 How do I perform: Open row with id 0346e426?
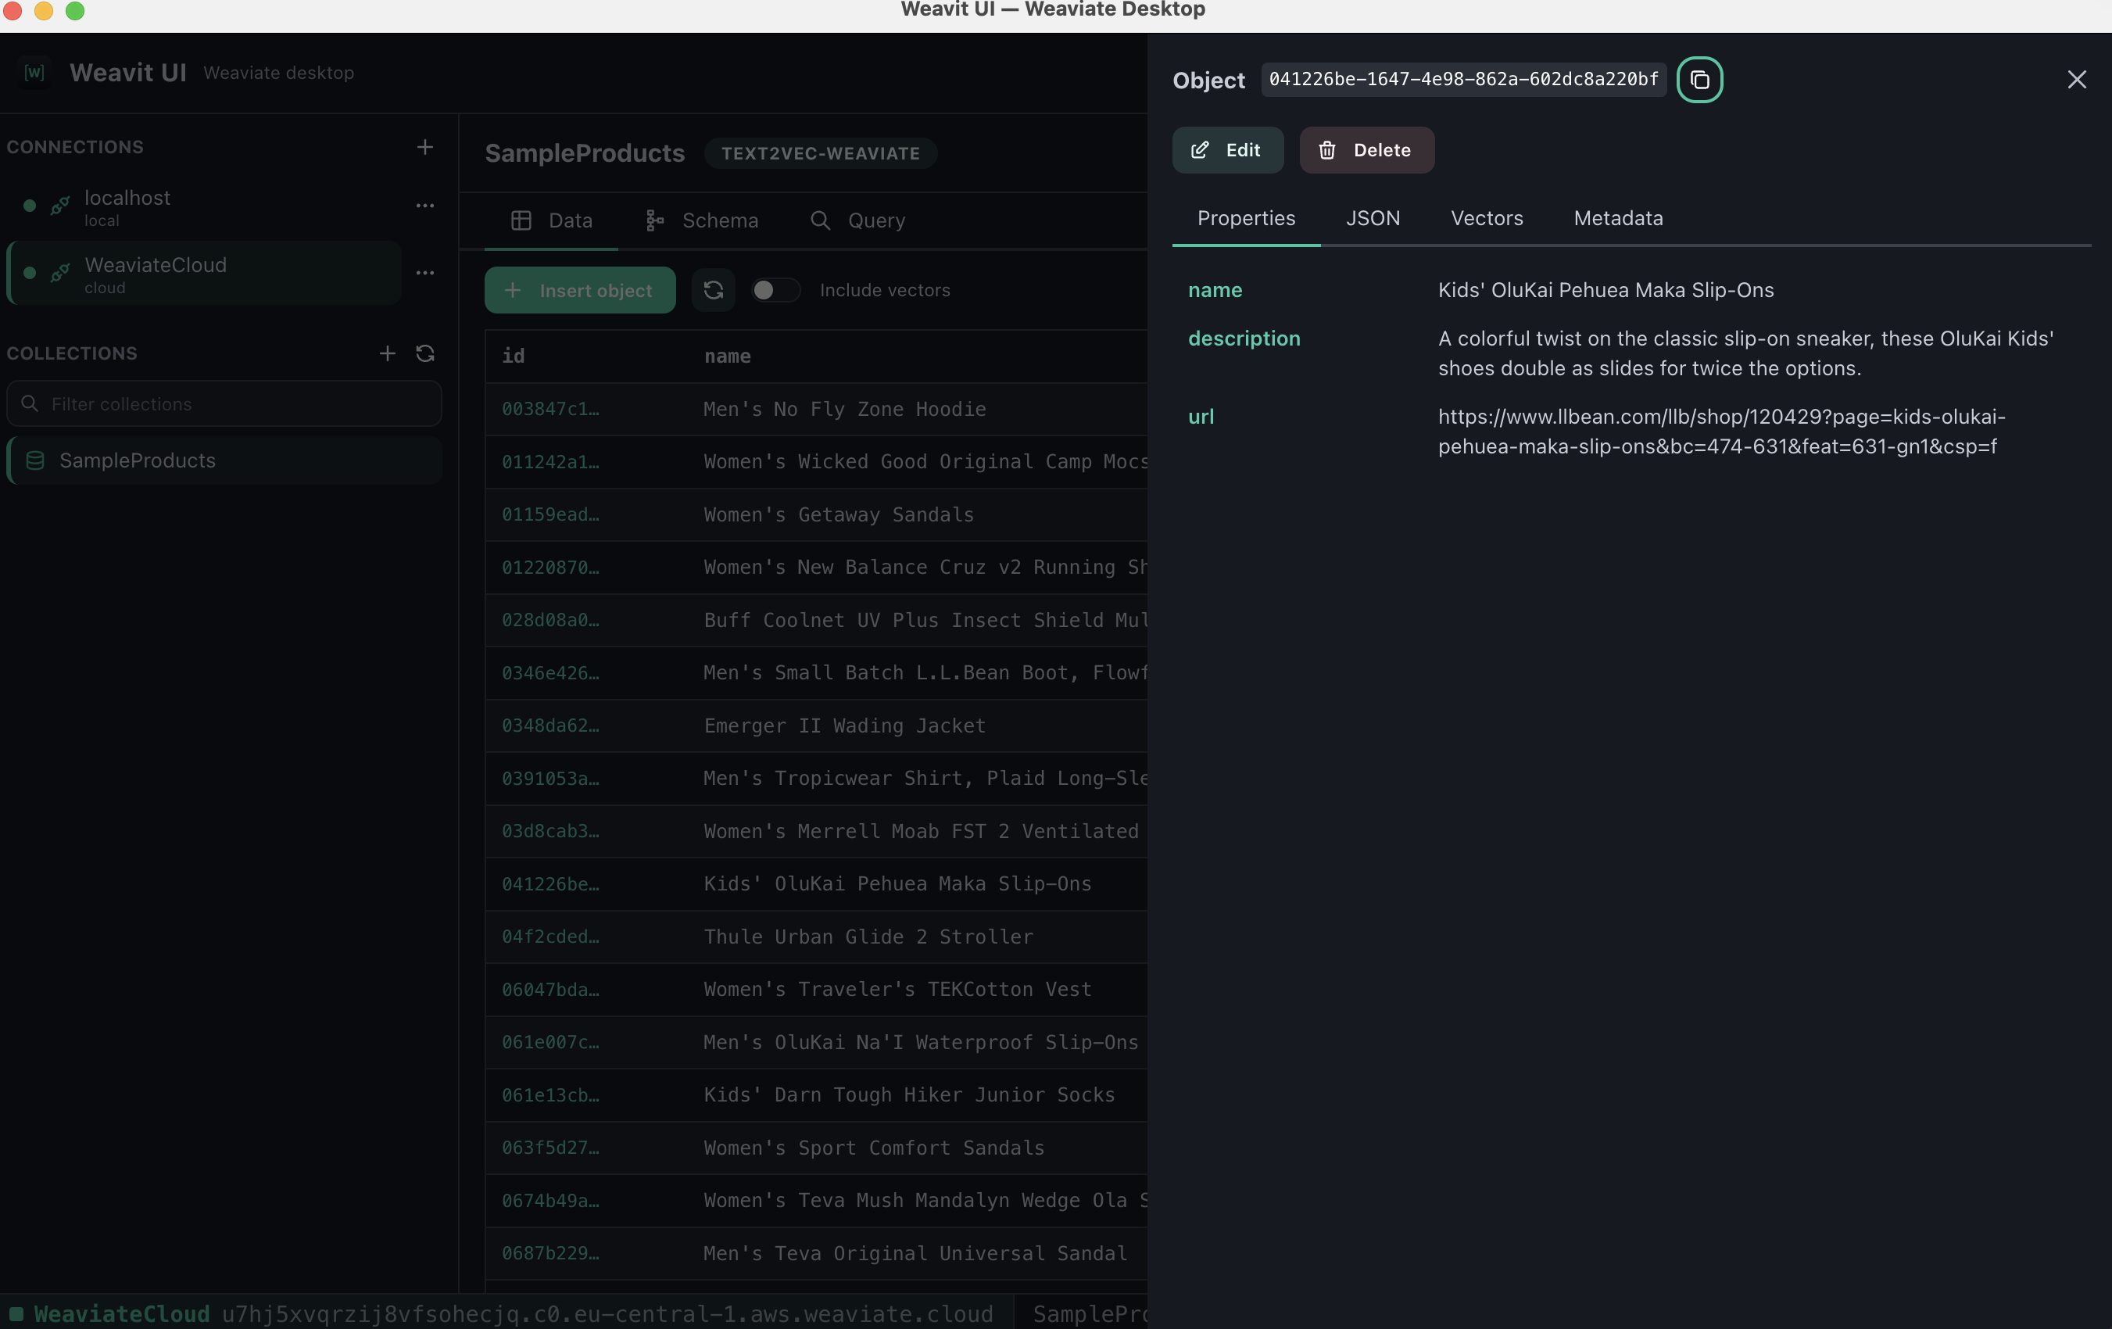816,673
